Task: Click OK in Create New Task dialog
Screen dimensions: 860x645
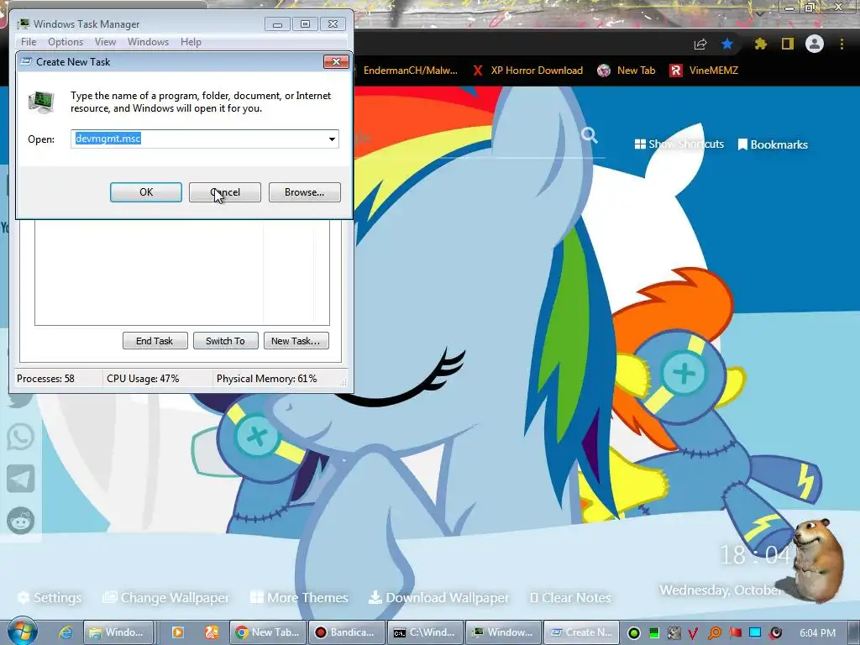Action: [146, 192]
